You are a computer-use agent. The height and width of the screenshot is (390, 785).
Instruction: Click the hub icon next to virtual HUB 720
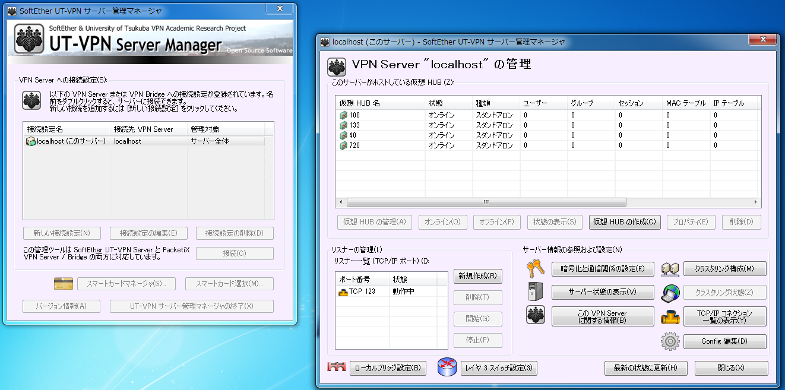click(344, 145)
